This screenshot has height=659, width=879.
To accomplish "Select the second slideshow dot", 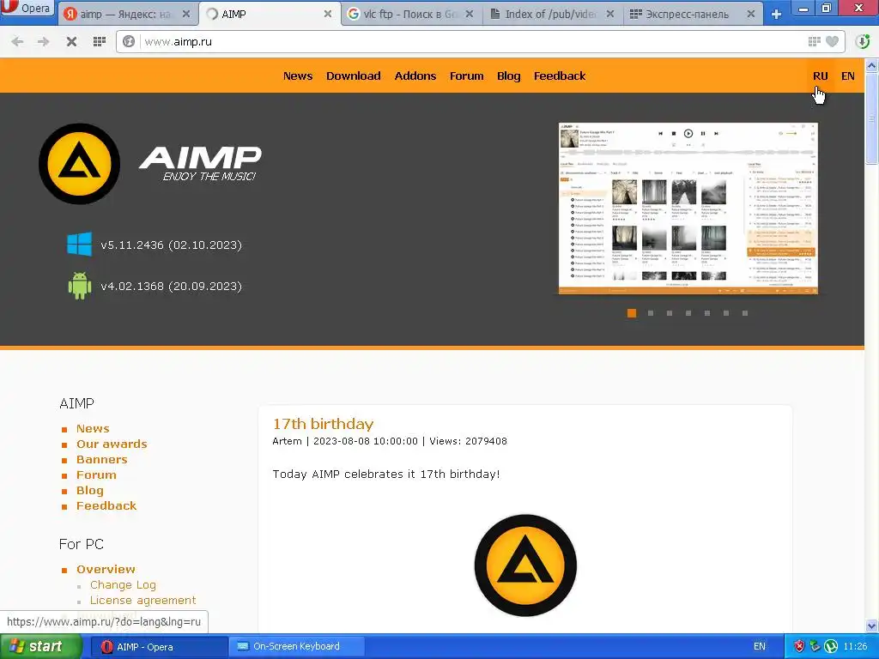I will pyautogui.click(x=651, y=313).
